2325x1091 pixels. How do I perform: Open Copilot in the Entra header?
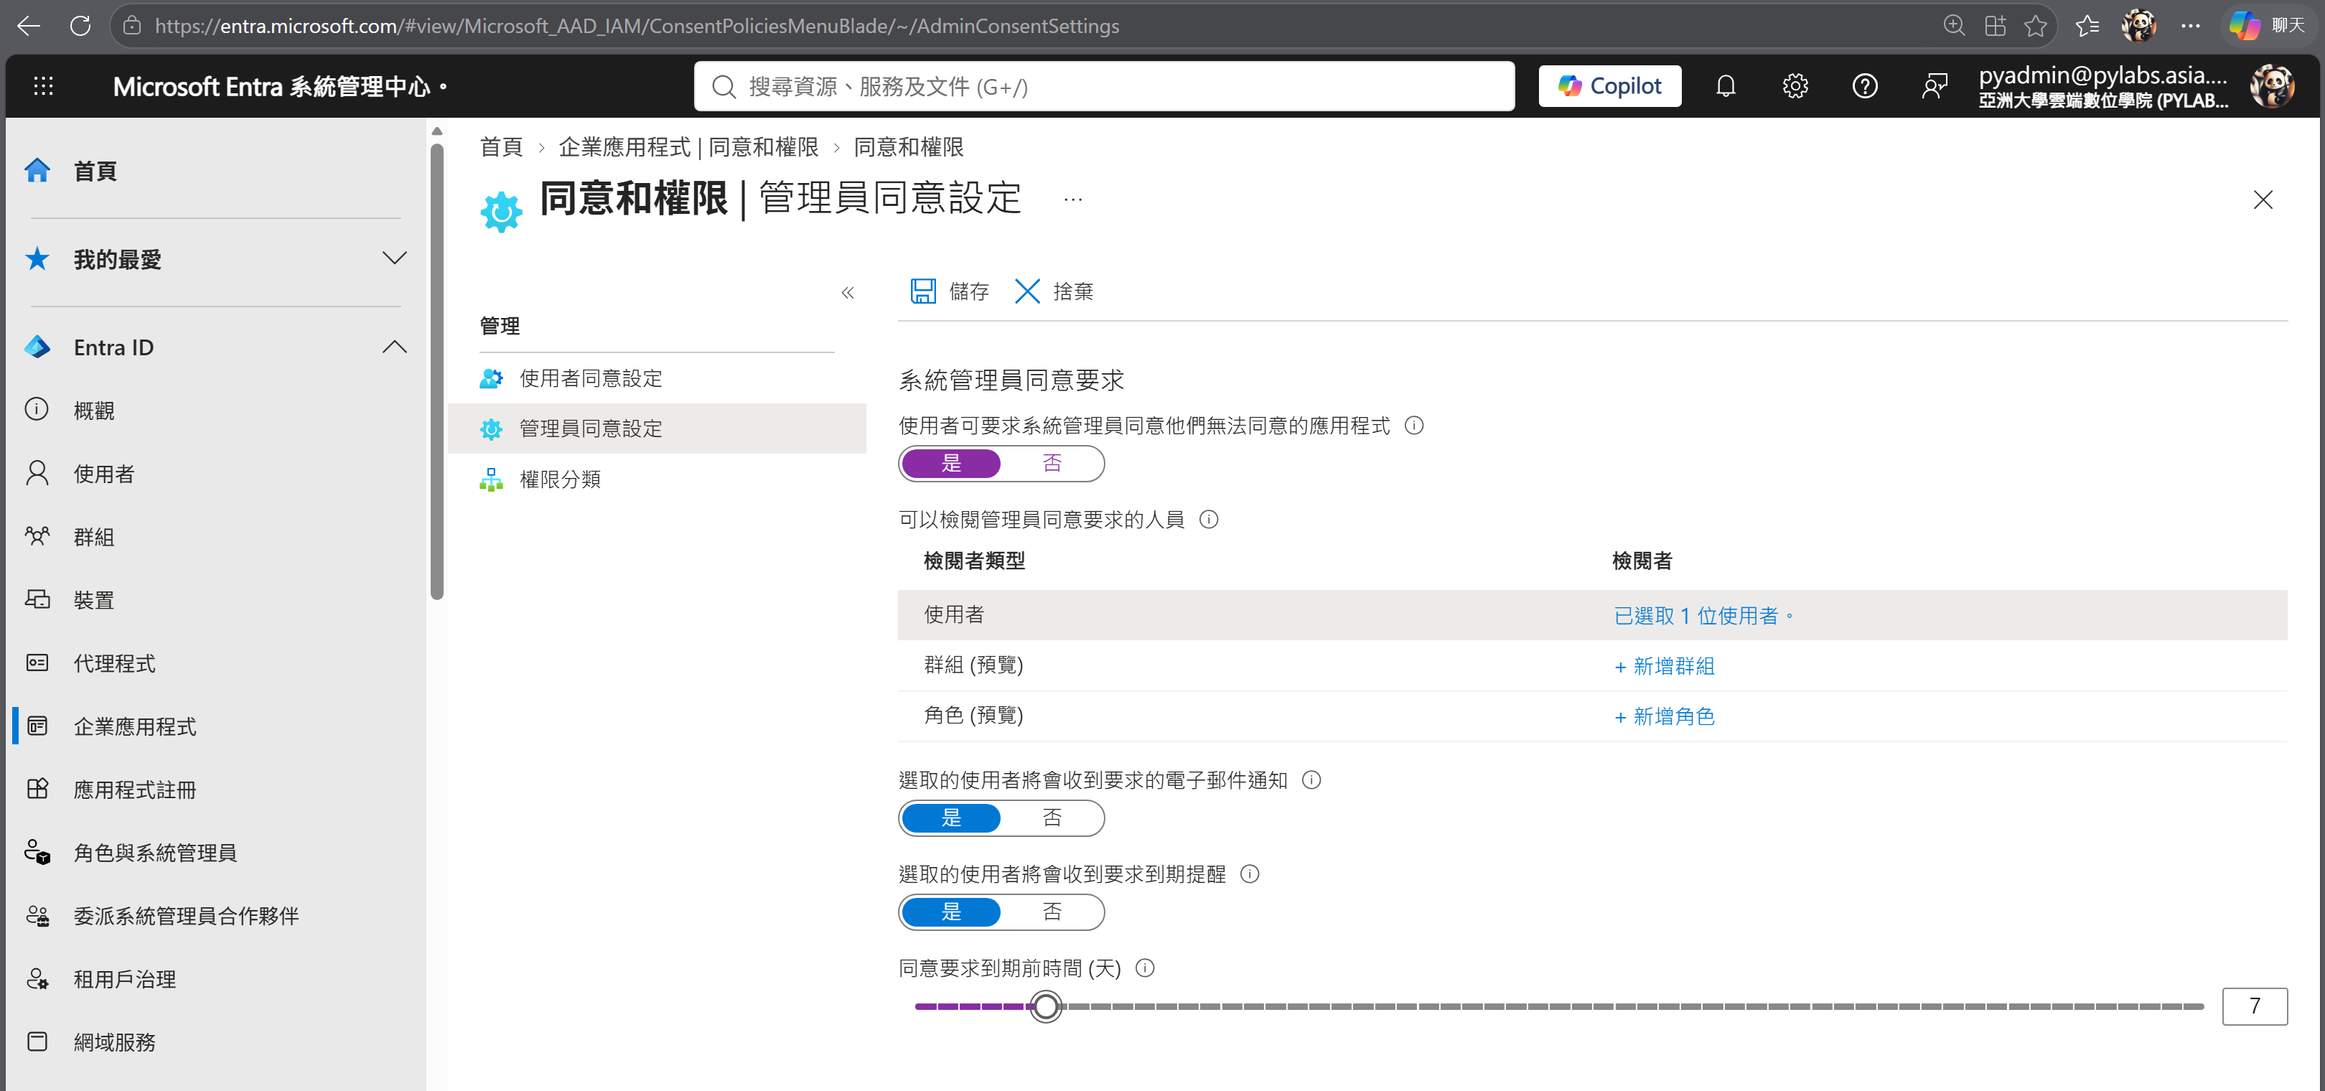[1609, 87]
